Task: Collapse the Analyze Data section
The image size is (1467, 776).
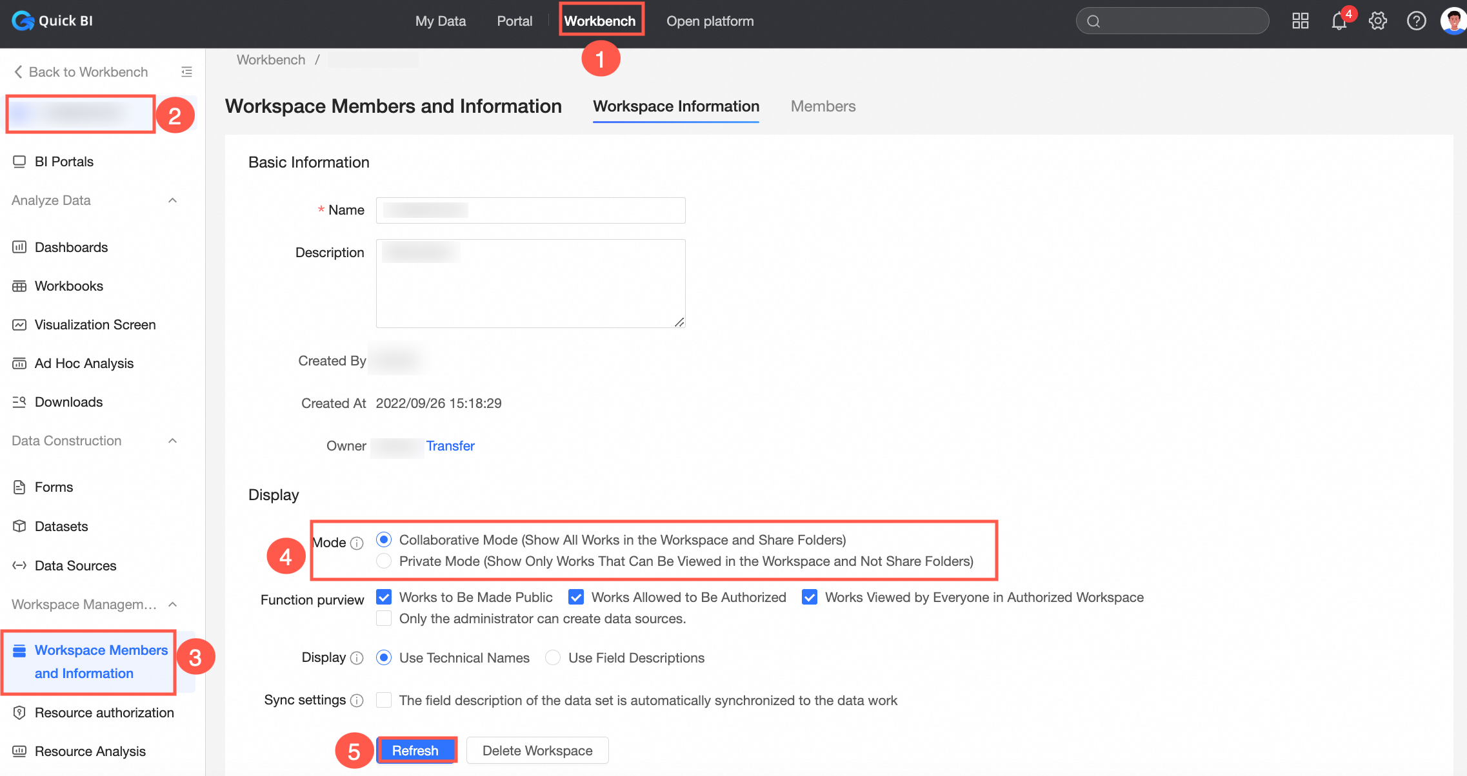Action: coord(172,200)
